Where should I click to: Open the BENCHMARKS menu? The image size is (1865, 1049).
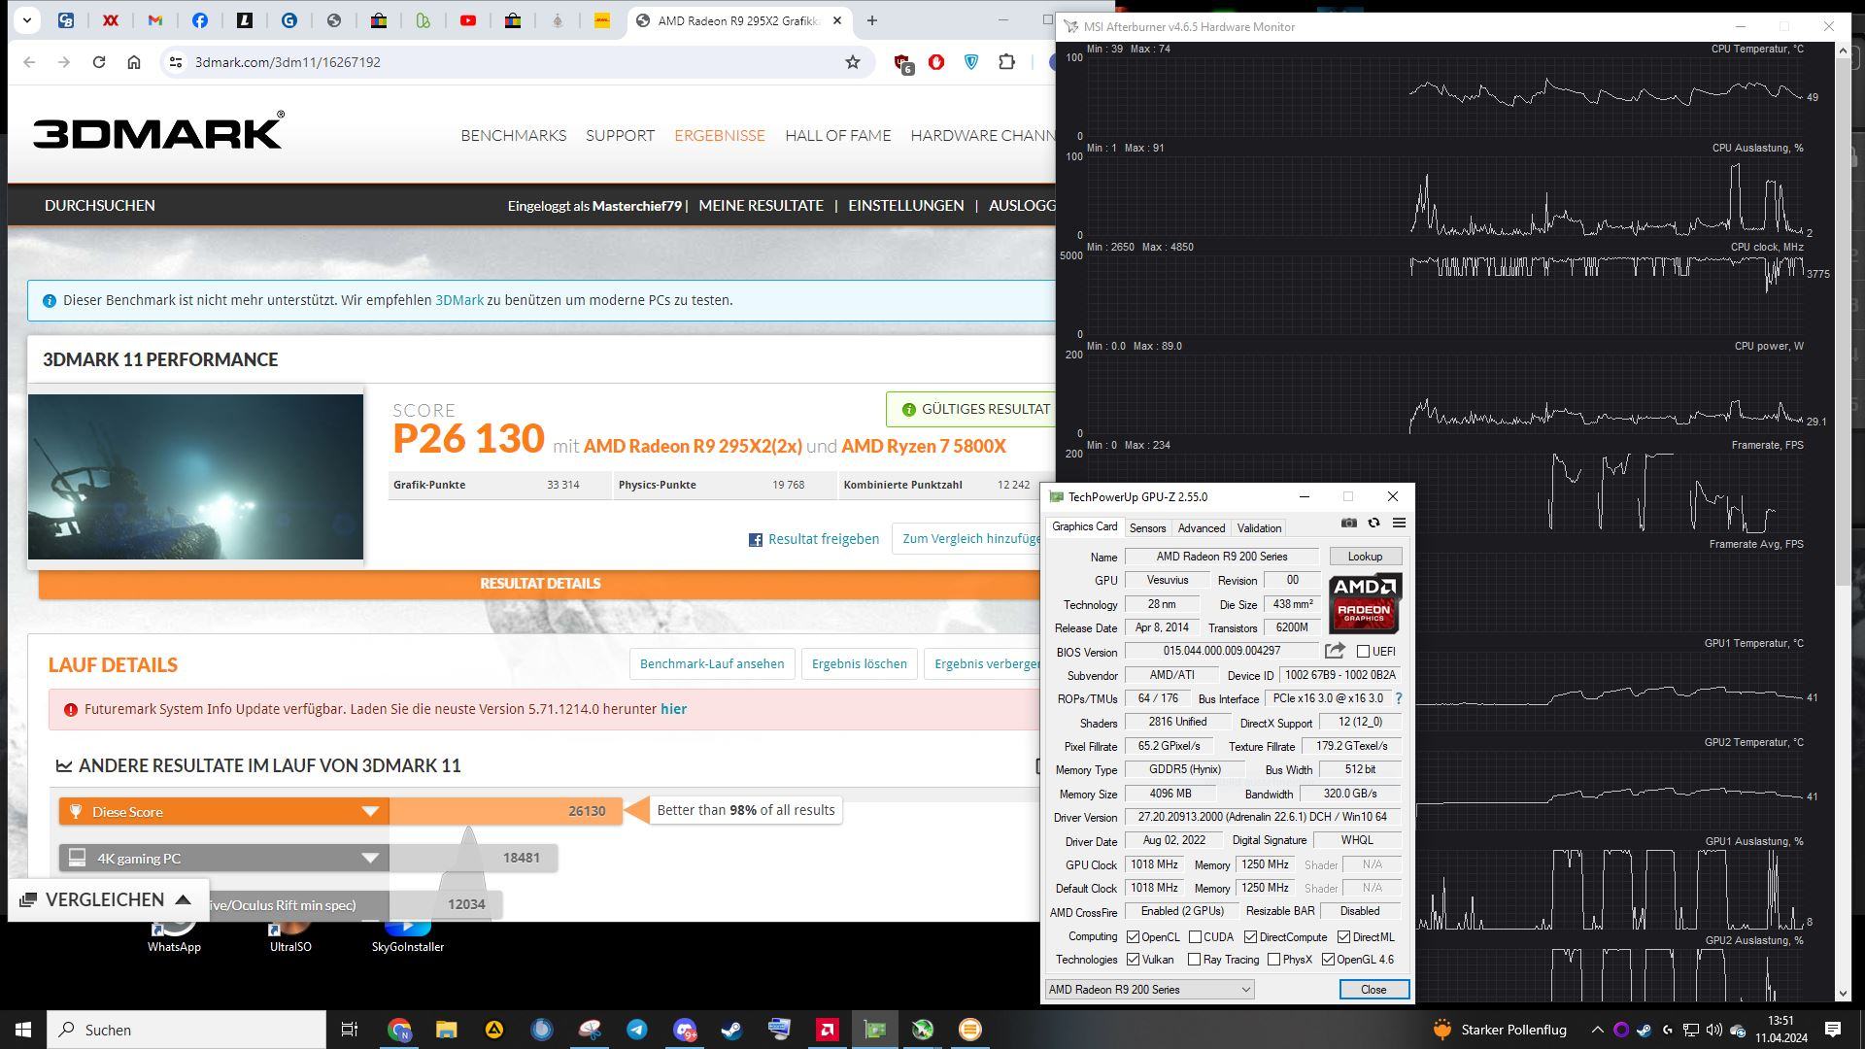pos(513,136)
